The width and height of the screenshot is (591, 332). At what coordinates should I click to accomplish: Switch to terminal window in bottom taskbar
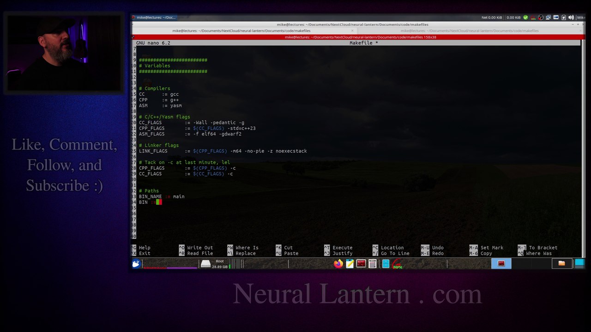[501, 264]
